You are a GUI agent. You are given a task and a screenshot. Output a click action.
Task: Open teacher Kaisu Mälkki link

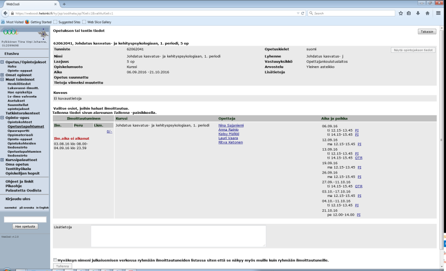228,134
